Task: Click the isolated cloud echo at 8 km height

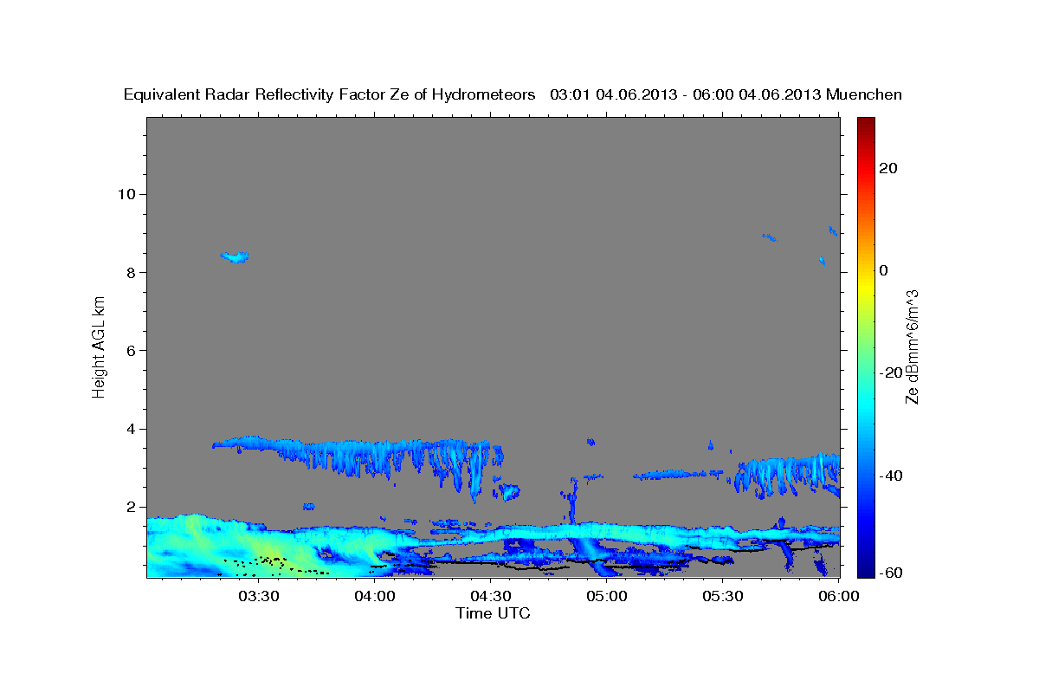Action: click(235, 256)
